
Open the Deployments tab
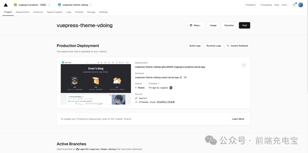tap(23, 12)
